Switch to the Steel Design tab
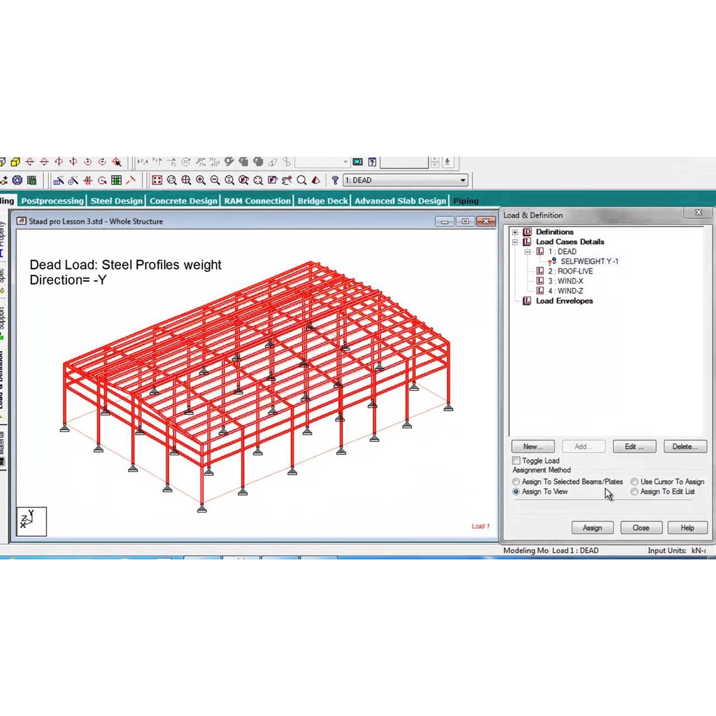 click(x=116, y=201)
